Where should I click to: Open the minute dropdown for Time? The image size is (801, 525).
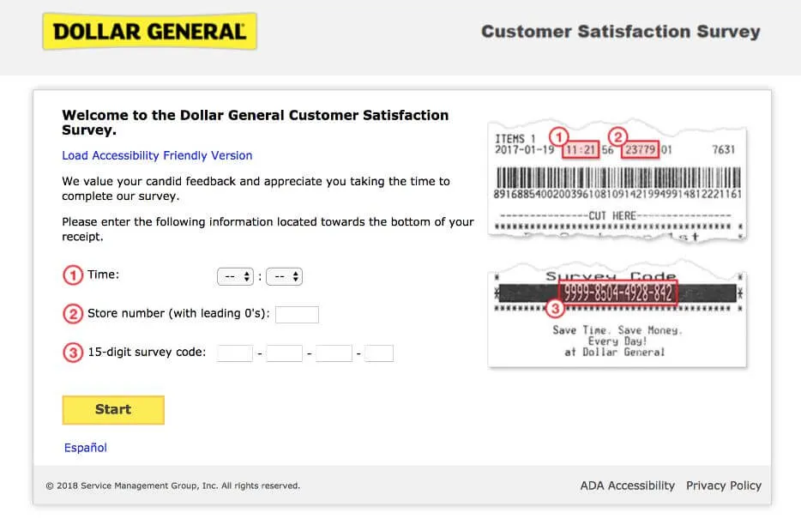(x=285, y=275)
